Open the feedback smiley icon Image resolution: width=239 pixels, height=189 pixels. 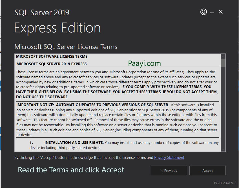pos(203,12)
